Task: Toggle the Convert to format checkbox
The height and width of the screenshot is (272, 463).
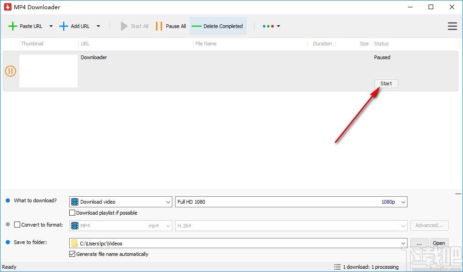Action: 17,225
